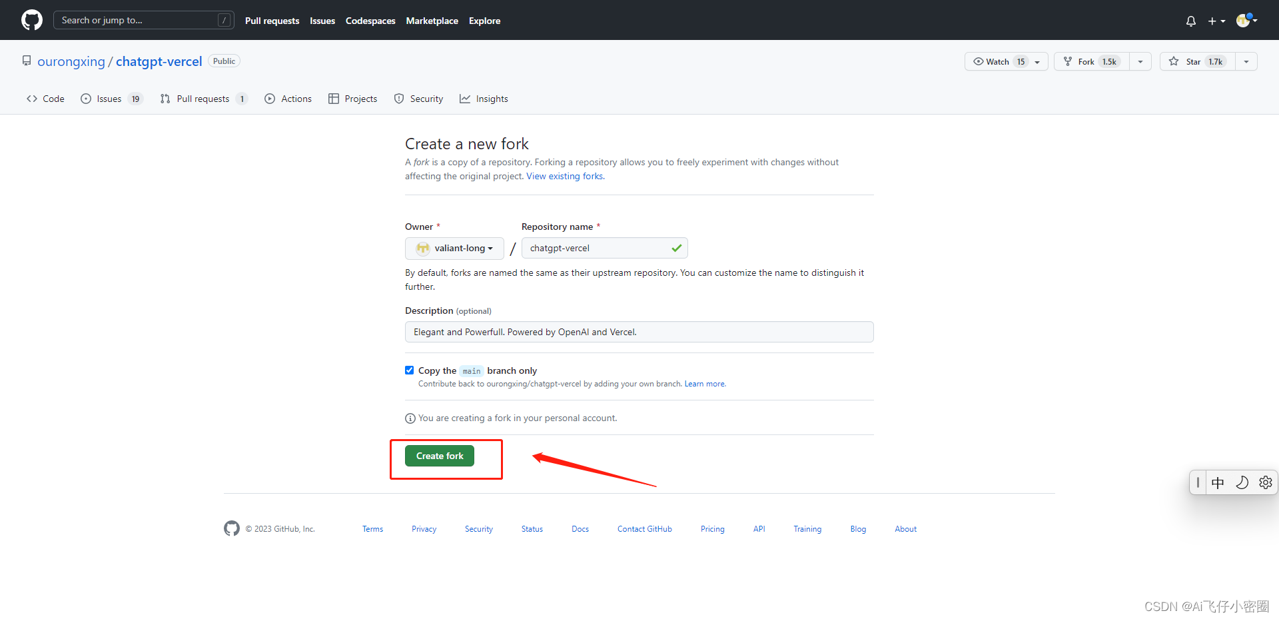Image resolution: width=1279 pixels, height=619 pixels.
Task: Open Explore from top navigation
Action: coord(484,21)
